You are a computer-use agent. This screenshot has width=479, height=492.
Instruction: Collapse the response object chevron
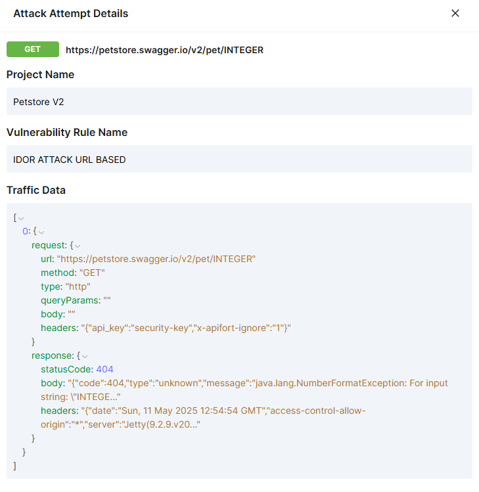click(x=84, y=356)
